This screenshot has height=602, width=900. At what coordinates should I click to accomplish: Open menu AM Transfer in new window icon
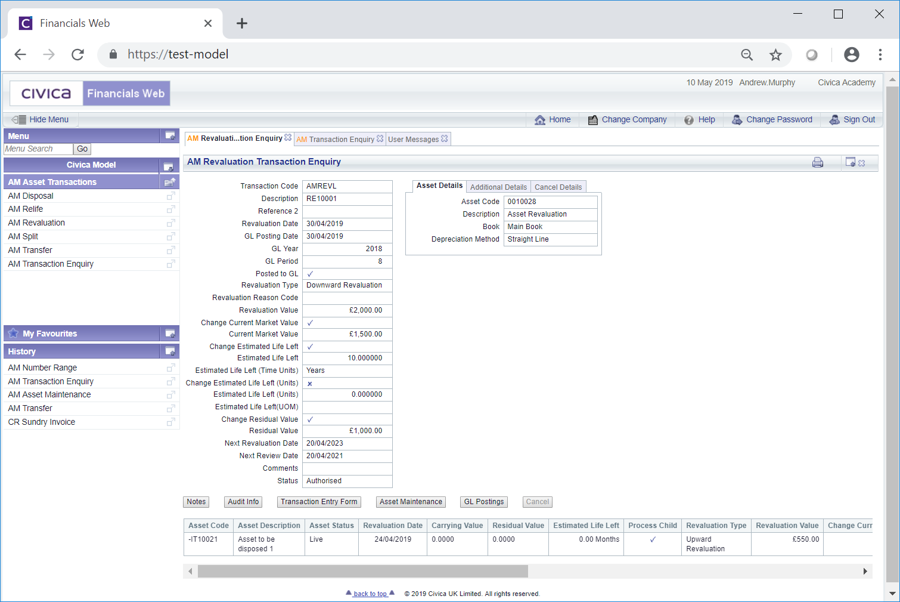click(x=170, y=251)
